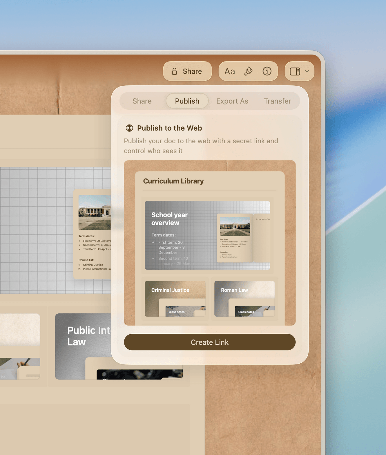Toggle the sidebar panel layout icon

coord(295,71)
